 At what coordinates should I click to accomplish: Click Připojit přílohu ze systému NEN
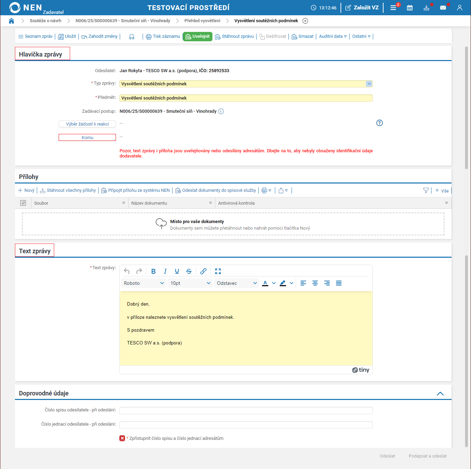click(135, 190)
